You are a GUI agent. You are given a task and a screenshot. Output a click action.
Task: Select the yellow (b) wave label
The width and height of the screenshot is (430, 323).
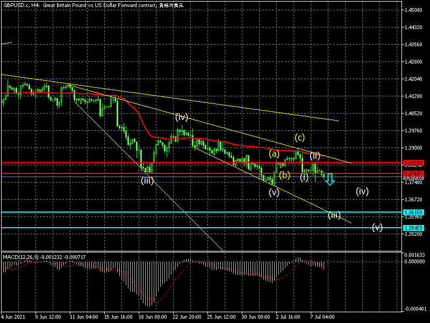pyautogui.click(x=284, y=175)
